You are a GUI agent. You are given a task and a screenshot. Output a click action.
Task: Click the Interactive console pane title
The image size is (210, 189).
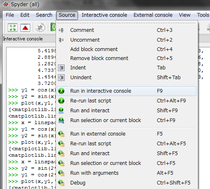coord(23,39)
